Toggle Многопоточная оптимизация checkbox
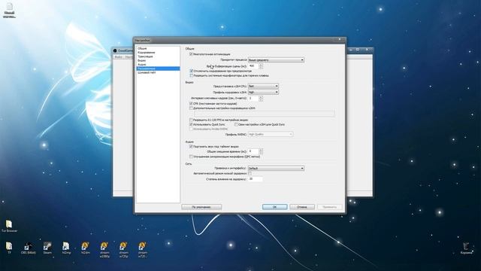The height and width of the screenshot is (271, 481). [x=191, y=54]
